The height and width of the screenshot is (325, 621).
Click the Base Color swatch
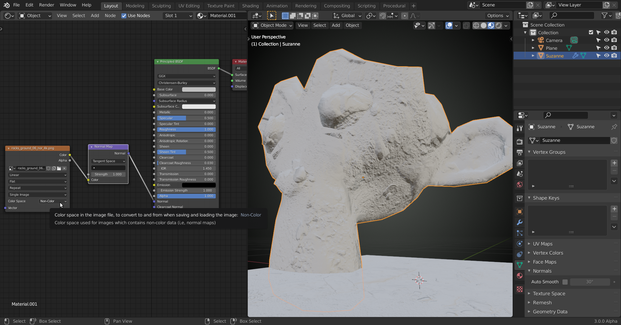coord(199,89)
